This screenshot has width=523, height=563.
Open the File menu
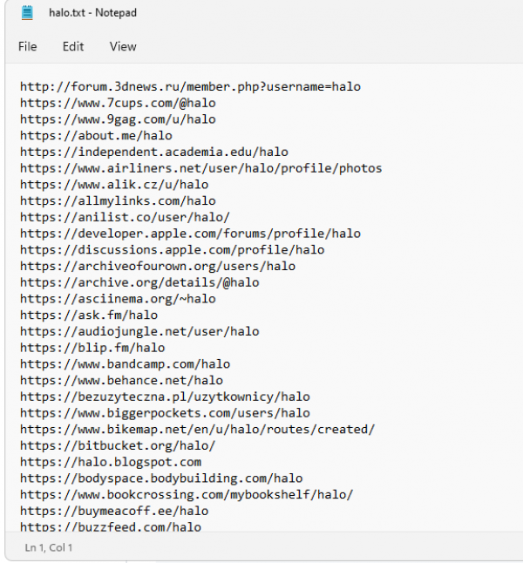(x=28, y=47)
